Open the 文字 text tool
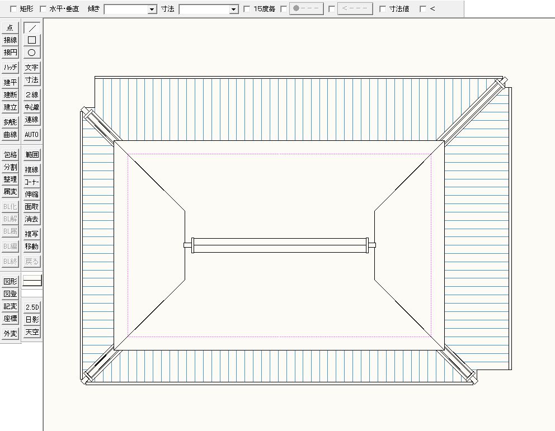The width and height of the screenshot is (555, 431). (32, 67)
